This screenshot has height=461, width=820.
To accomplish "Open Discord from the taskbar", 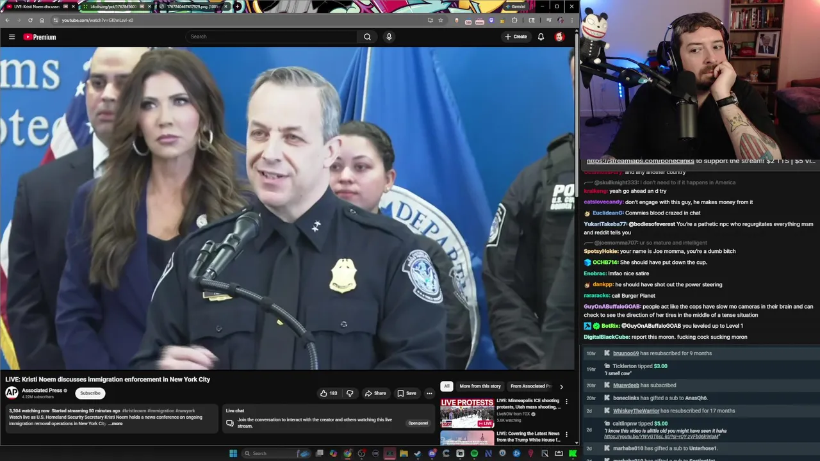I will tap(432, 453).
